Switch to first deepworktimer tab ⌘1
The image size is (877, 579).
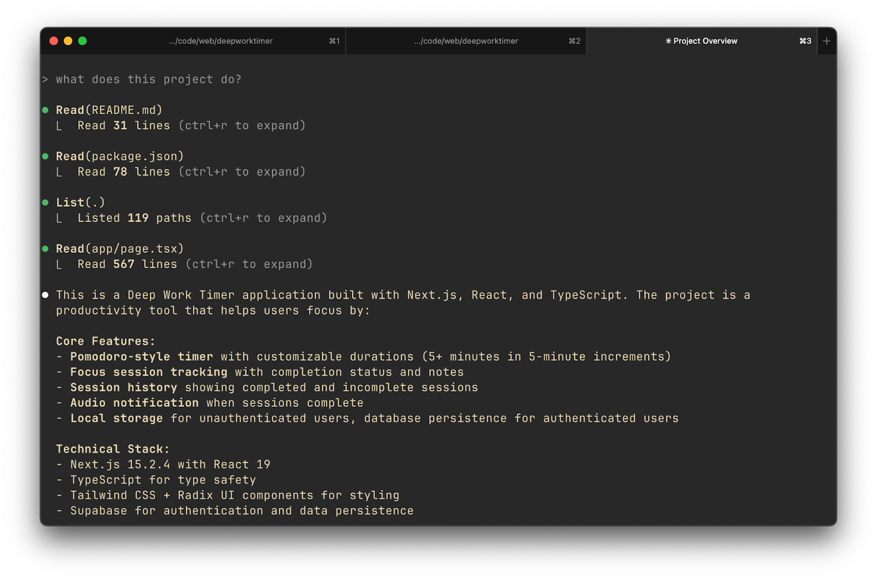point(220,41)
